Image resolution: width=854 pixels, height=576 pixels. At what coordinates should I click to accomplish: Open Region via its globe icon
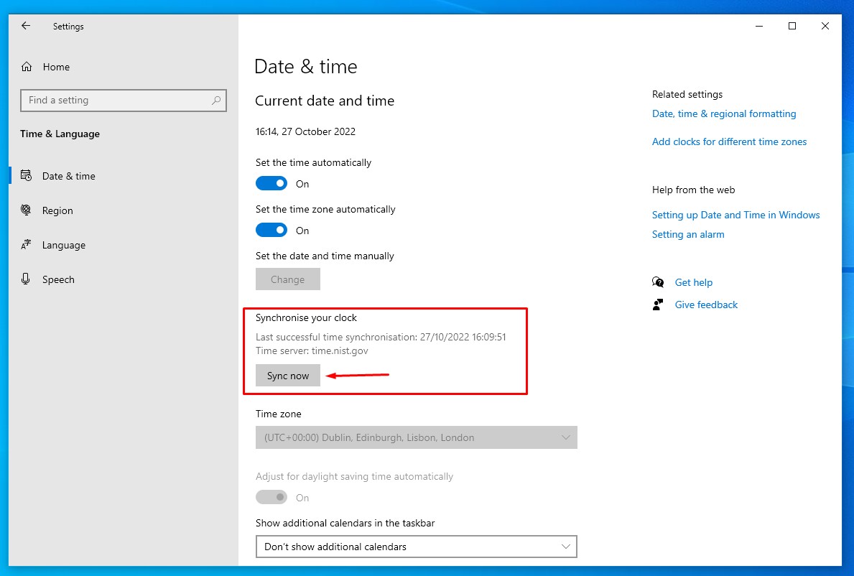point(27,210)
